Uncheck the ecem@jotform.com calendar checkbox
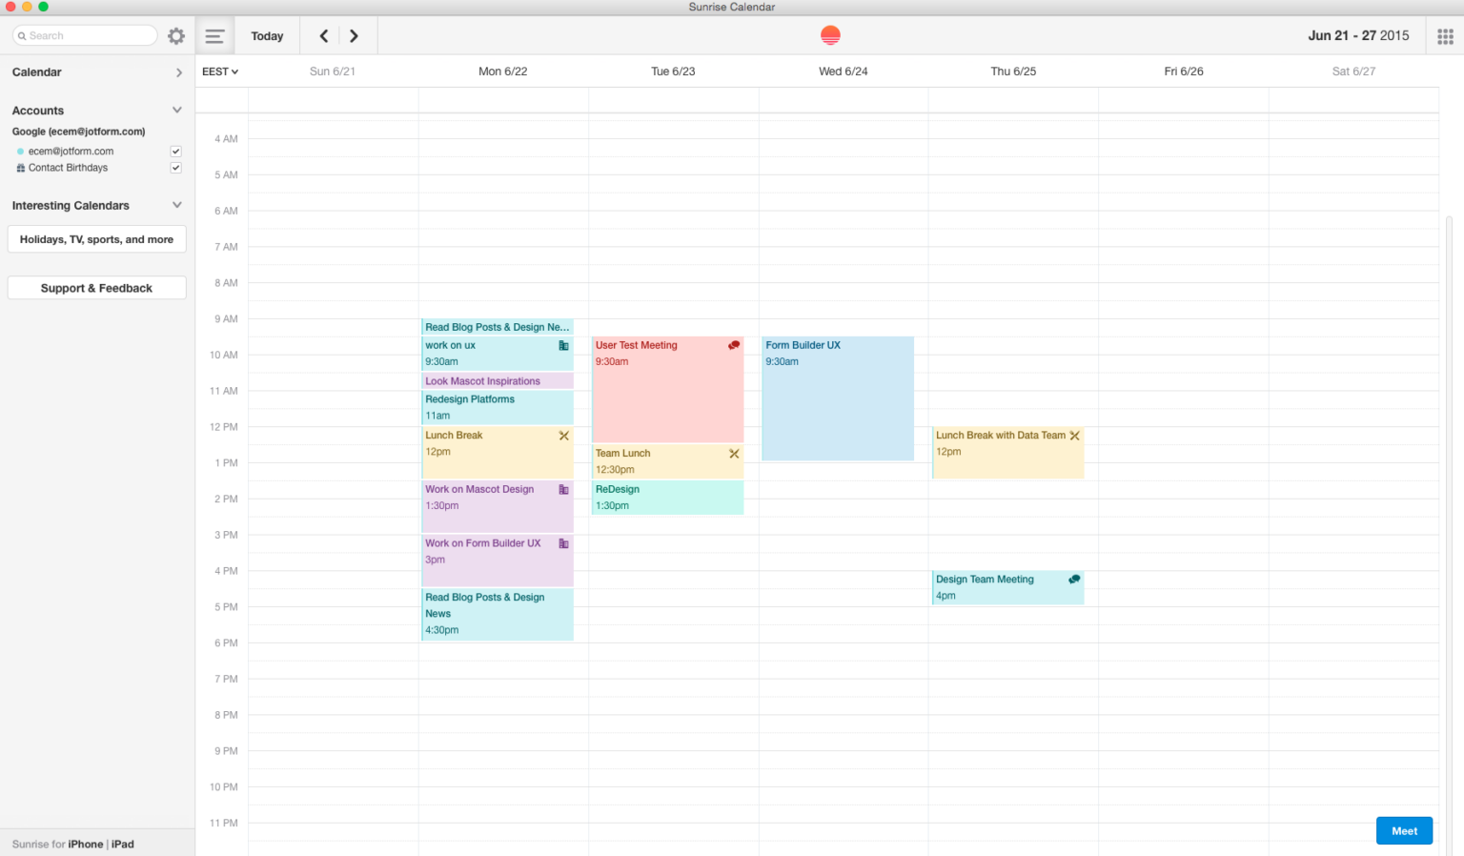 [x=175, y=151]
